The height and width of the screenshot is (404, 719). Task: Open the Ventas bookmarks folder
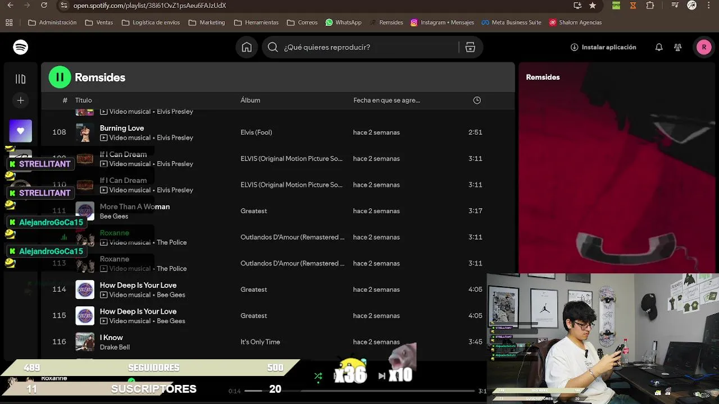pos(99,22)
